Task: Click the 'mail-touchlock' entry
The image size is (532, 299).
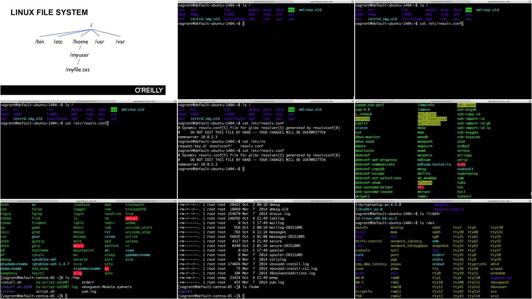Action: 432,119
